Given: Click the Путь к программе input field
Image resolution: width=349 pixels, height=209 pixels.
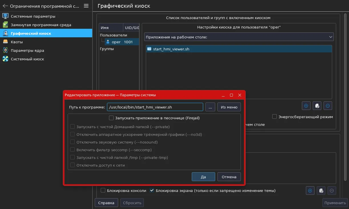Looking at the screenshot, I should (x=155, y=107).
